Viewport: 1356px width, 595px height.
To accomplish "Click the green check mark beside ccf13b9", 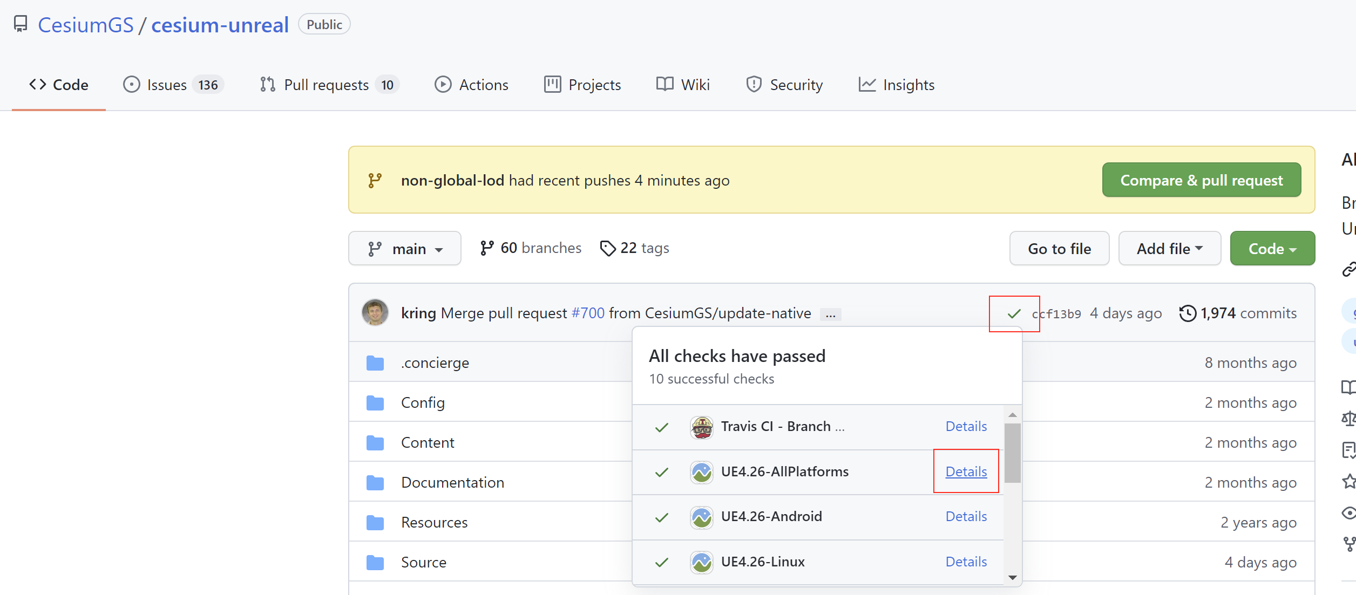I will pyautogui.click(x=1014, y=313).
